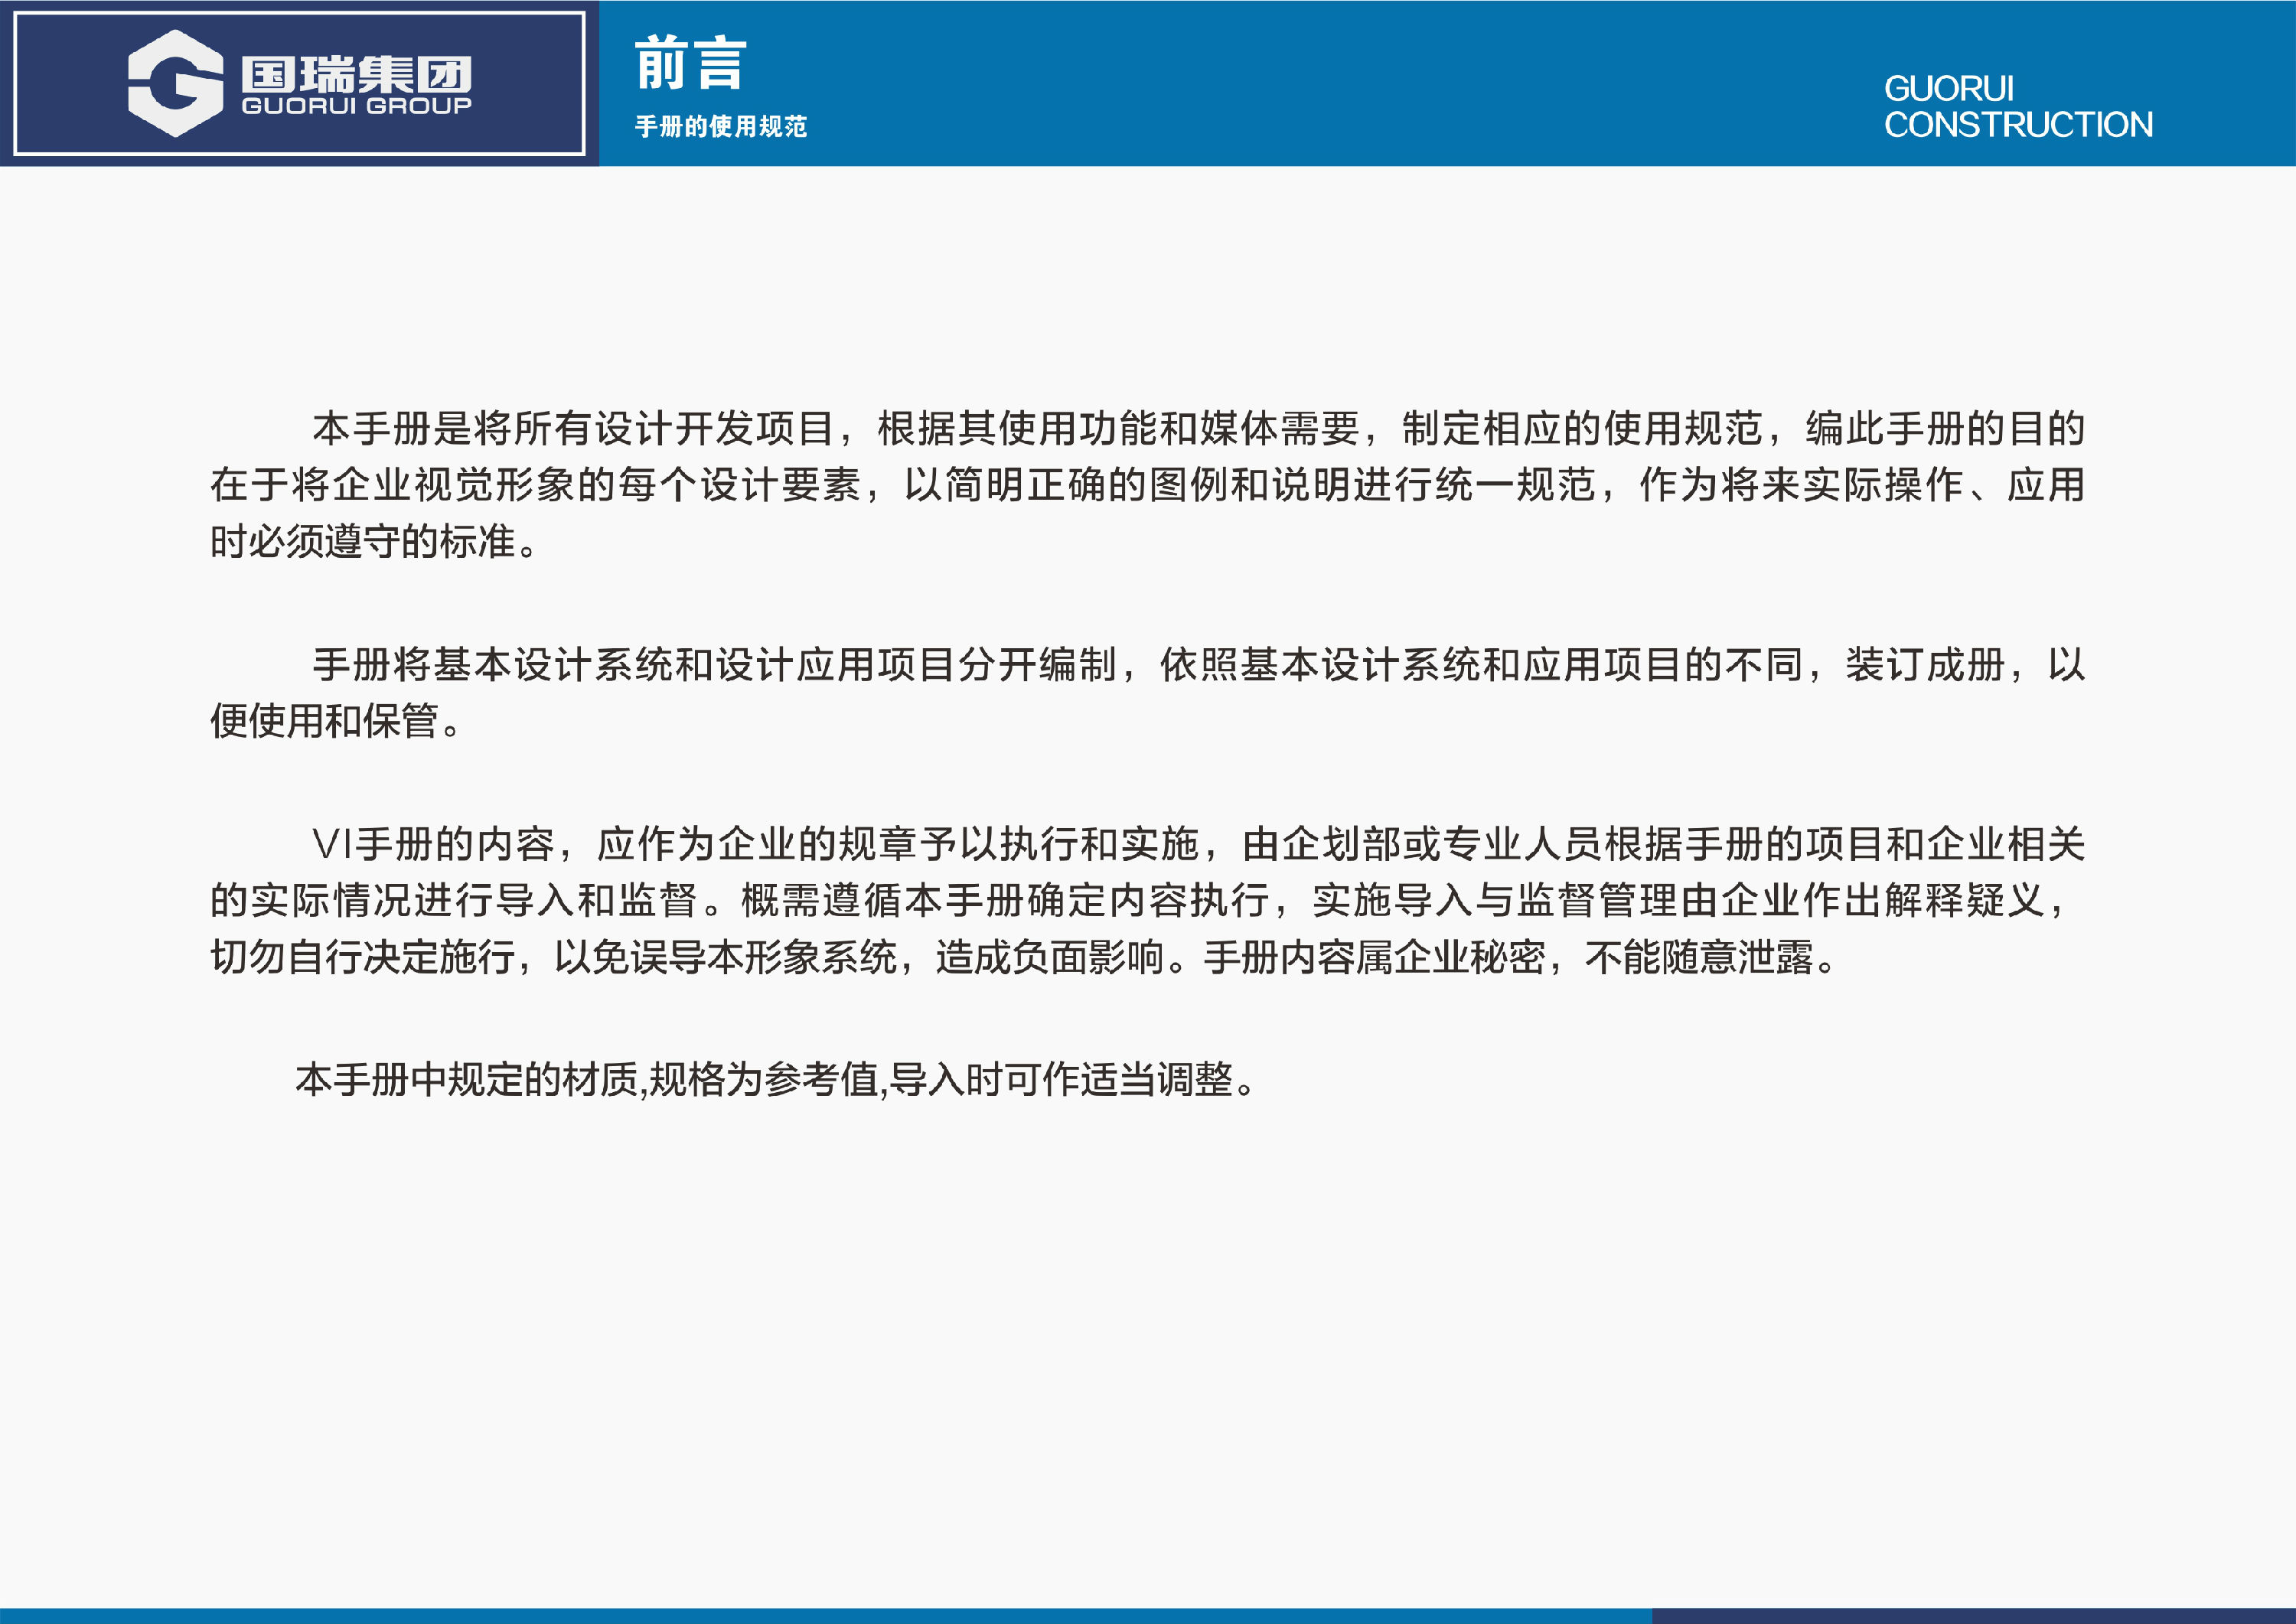Click the GUORUI GROUP text under the logo
Viewport: 2296px width, 1624px height.
356,106
